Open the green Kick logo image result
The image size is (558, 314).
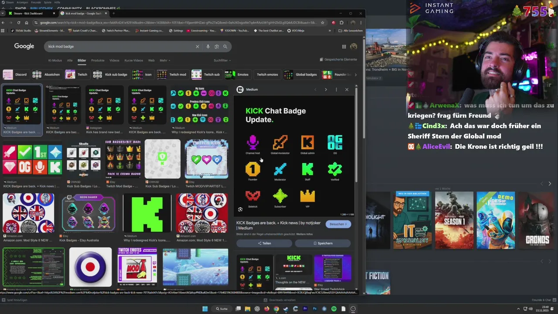(147, 213)
